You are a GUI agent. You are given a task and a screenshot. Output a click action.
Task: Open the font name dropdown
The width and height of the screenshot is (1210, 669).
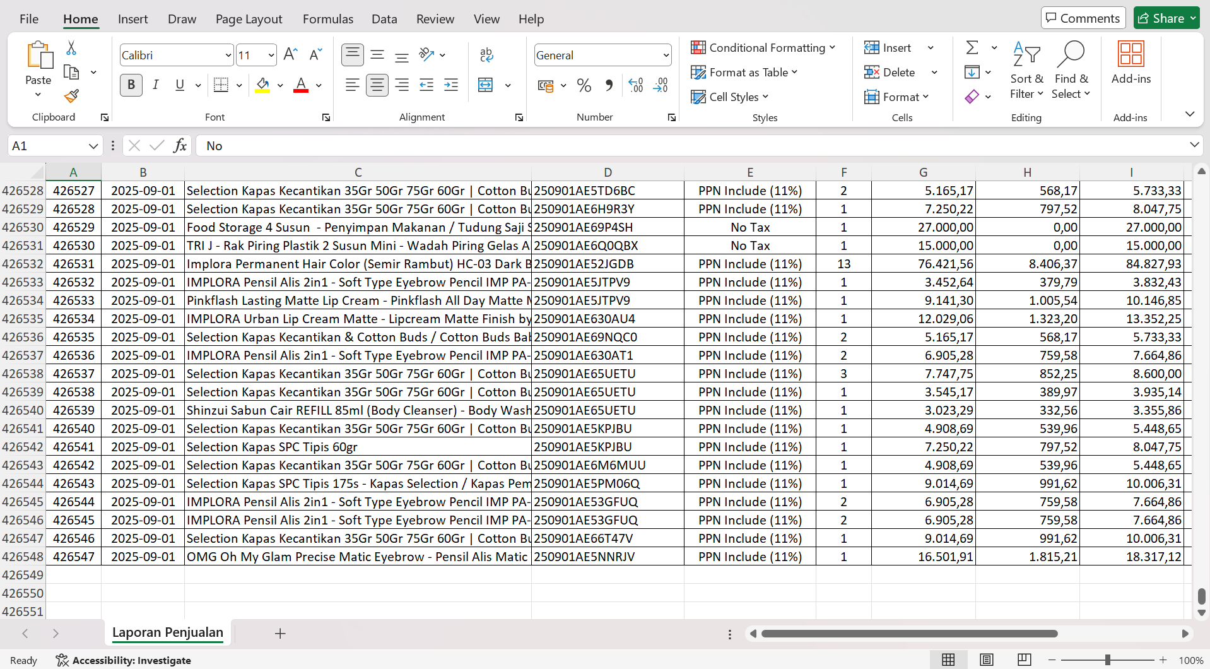click(x=228, y=56)
